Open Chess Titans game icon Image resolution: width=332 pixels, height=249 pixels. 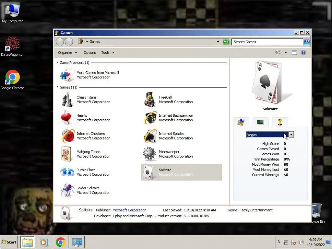(67, 100)
